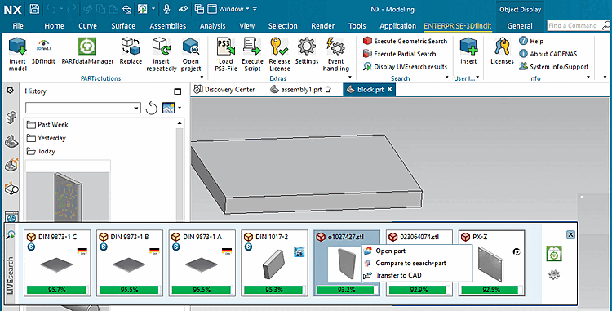The image size is (612, 311).
Task: Open the Analysis ribbon tab
Action: coord(212,26)
